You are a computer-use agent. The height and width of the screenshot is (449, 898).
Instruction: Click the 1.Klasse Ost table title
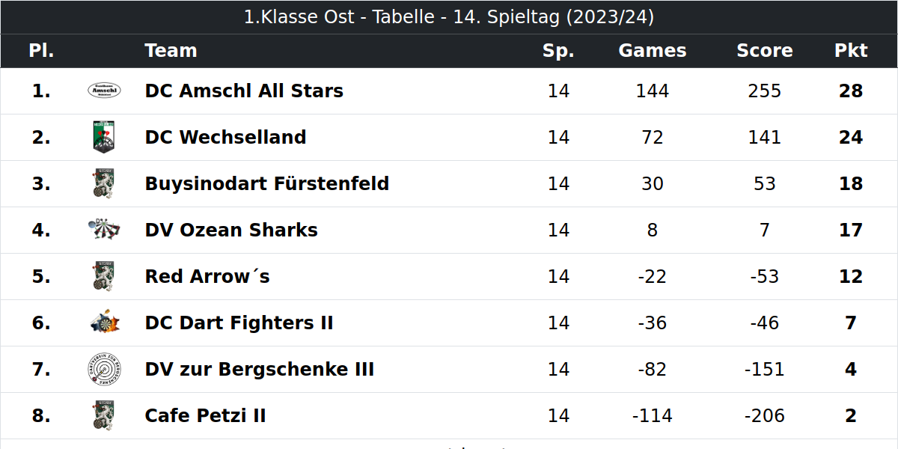449,17
